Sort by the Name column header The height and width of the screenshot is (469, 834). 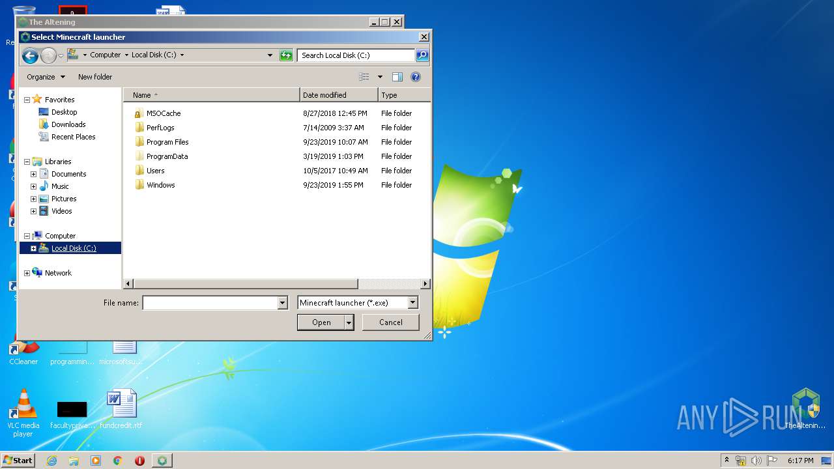[212, 95]
